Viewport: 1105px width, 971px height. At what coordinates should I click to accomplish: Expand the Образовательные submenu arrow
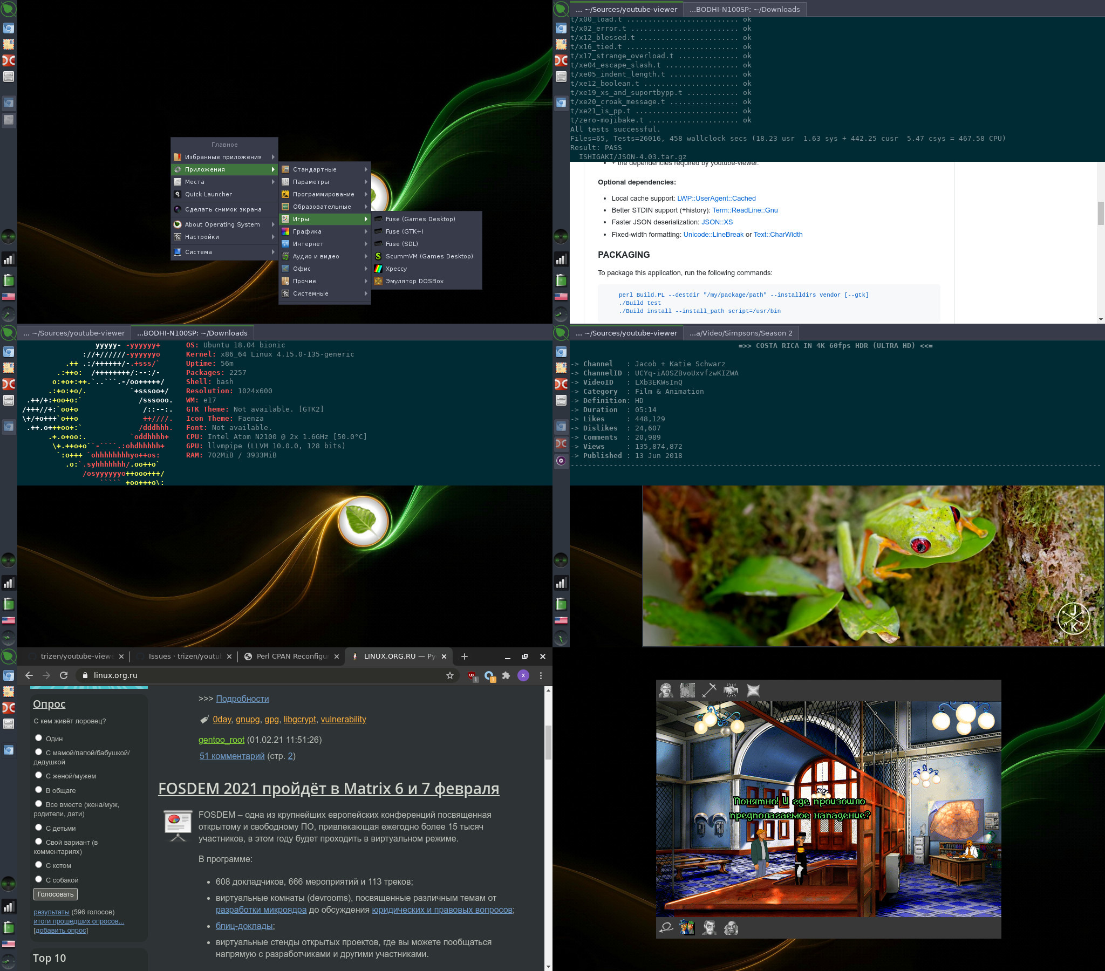(x=366, y=207)
